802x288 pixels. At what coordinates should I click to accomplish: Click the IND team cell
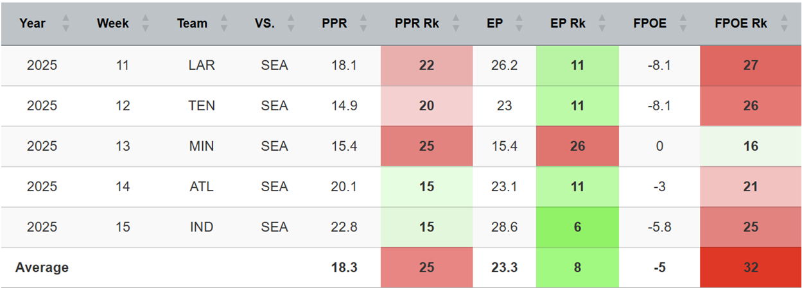click(x=202, y=227)
